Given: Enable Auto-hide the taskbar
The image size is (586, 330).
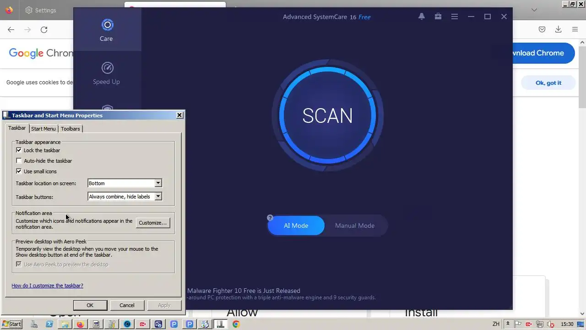Looking at the screenshot, I should (x=19, y=161).
